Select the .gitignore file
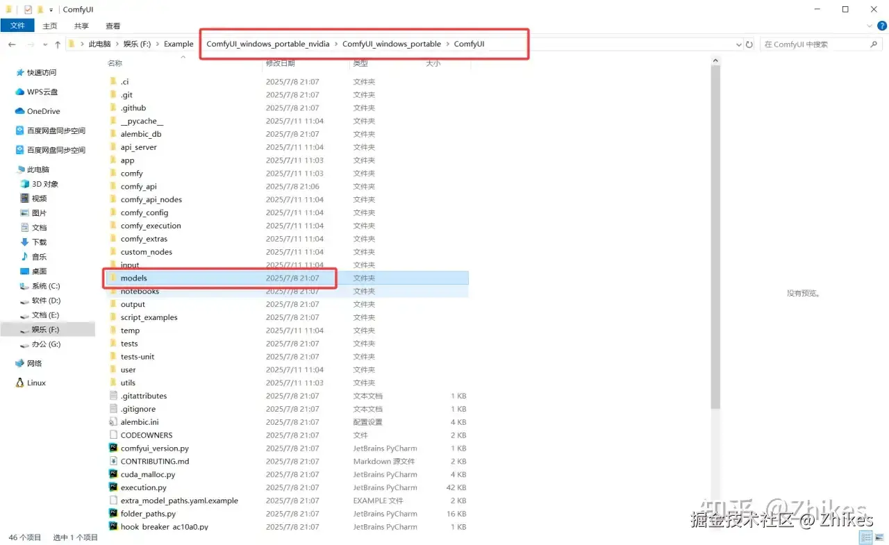Image resolution: width=889 pixels, height=545 pixels. [138, 409]
